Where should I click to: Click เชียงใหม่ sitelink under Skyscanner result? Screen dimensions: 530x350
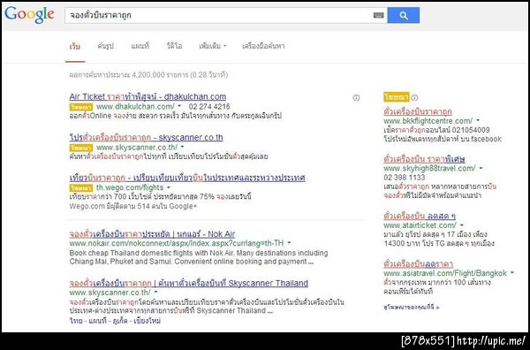pos(147,320)
